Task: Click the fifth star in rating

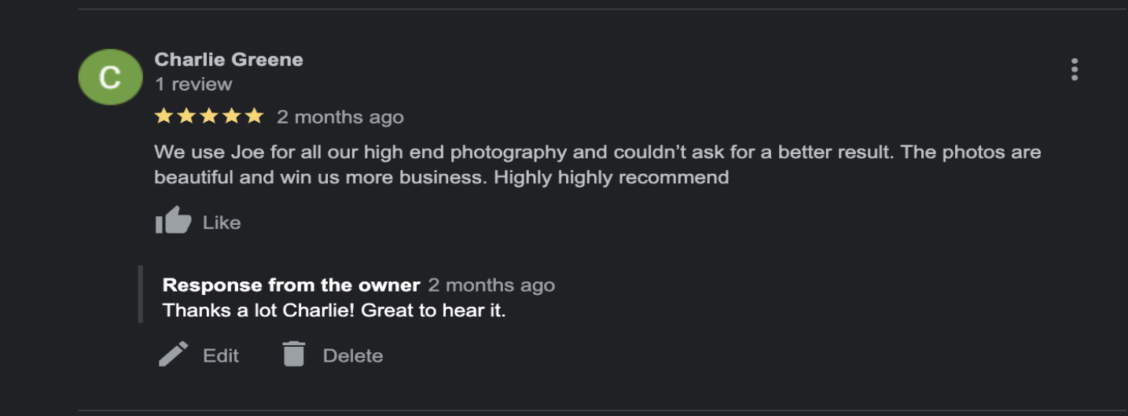Action: tap(253, 117)
